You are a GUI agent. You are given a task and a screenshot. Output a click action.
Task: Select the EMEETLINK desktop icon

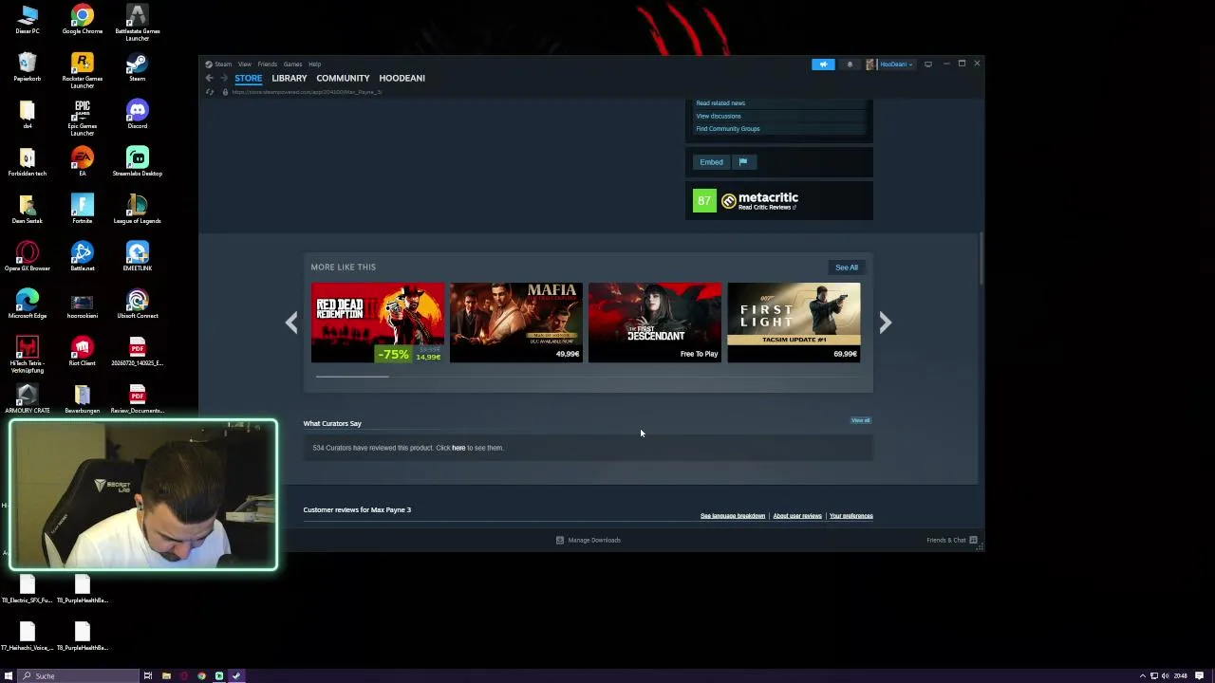[138, 257]
